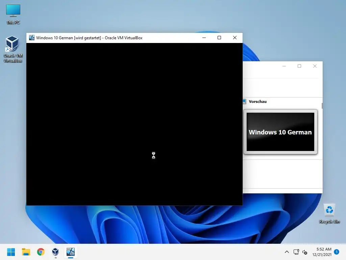Close the Windows 10 German VM window

coord(235,38)
